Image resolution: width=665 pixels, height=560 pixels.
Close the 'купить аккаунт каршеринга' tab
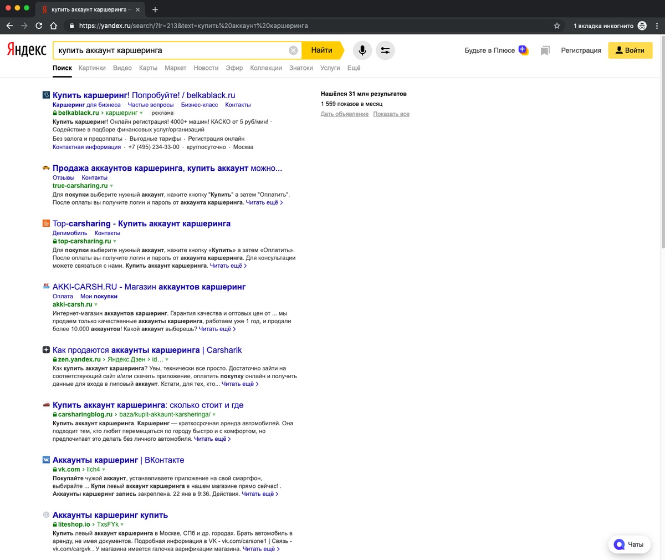tap(138, 9)
